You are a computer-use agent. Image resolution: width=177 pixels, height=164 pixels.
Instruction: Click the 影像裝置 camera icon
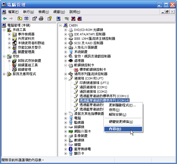(x=71, y=136)
